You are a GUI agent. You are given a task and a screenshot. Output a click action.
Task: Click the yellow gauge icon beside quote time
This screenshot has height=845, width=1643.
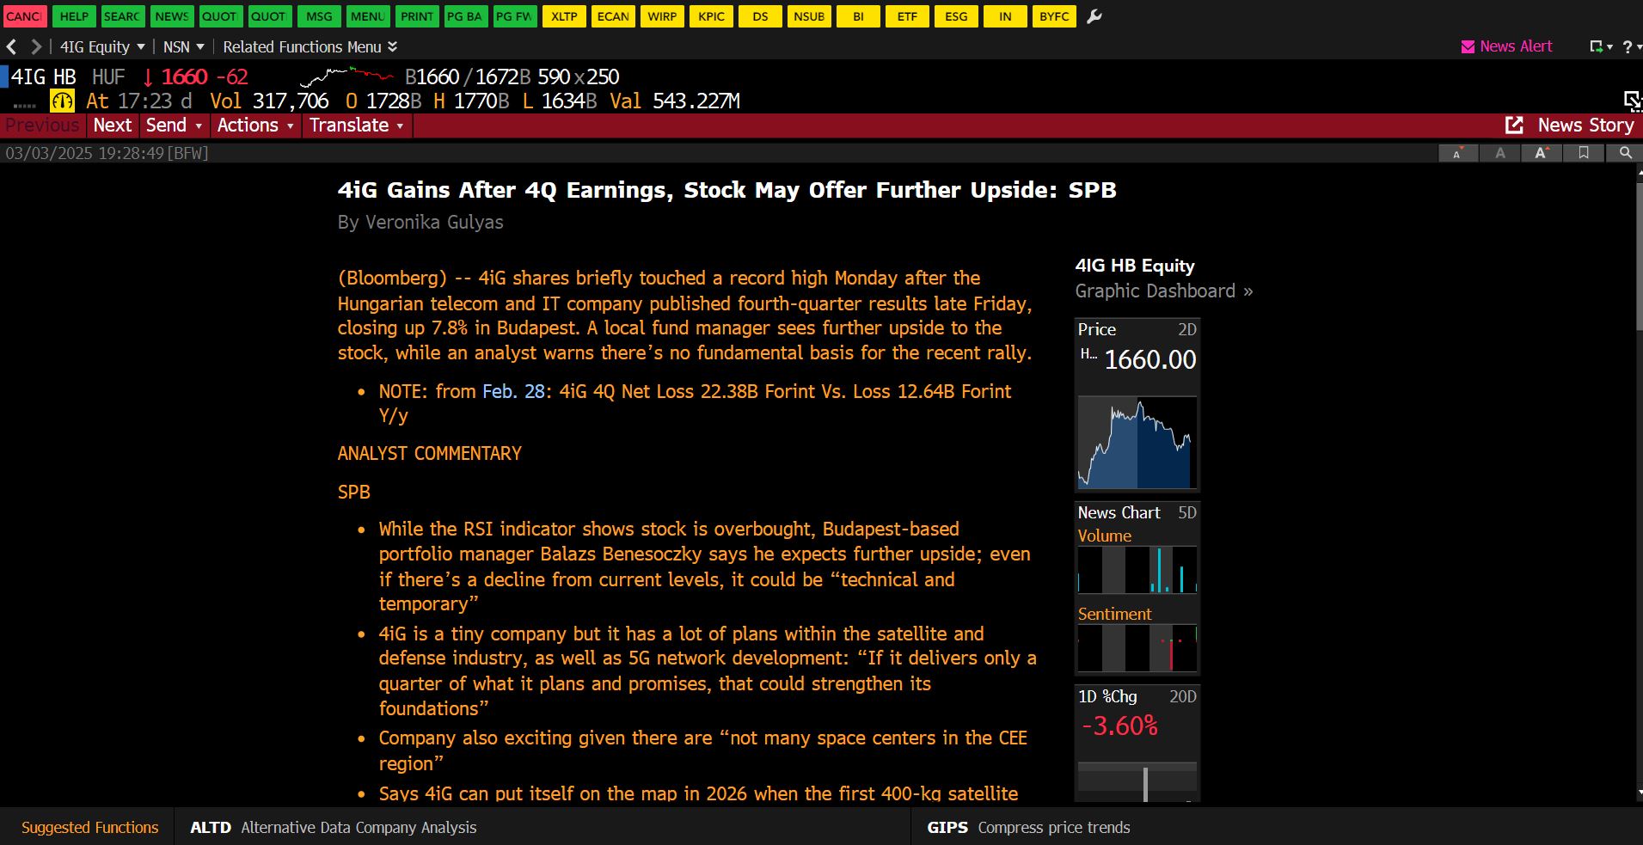click(x=62, y=101)
